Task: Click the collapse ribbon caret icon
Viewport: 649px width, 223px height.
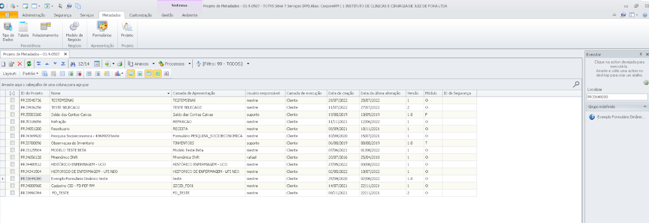Action: click(x=614, y=15)
